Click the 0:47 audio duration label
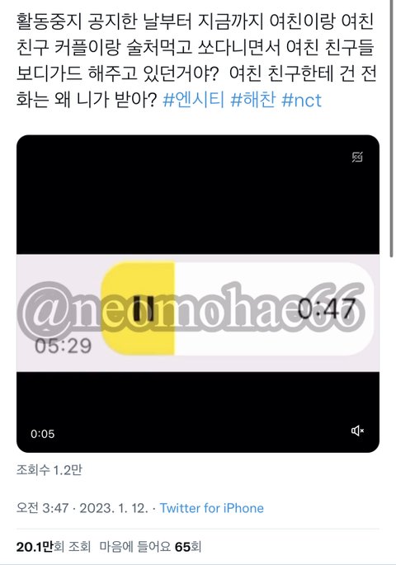The height and width of the screenshot is (565, 396). [x=327, y=308]
